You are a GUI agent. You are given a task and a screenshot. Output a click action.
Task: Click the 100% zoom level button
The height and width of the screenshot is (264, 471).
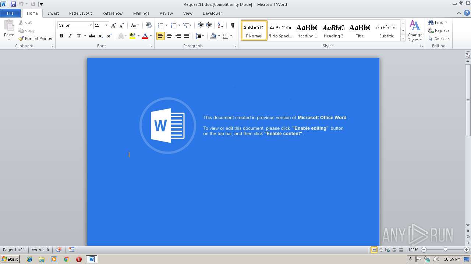point(413,250)
